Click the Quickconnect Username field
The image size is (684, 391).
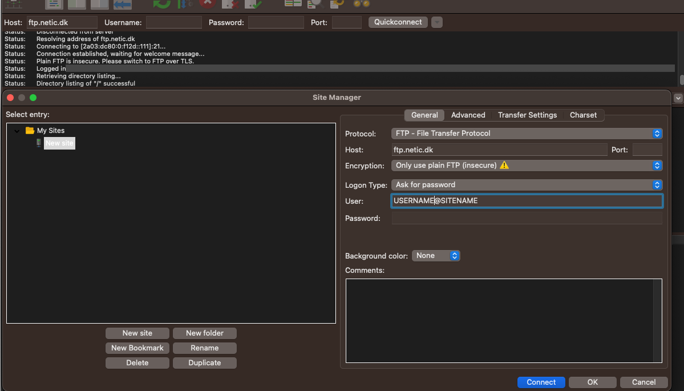point(173,22)
